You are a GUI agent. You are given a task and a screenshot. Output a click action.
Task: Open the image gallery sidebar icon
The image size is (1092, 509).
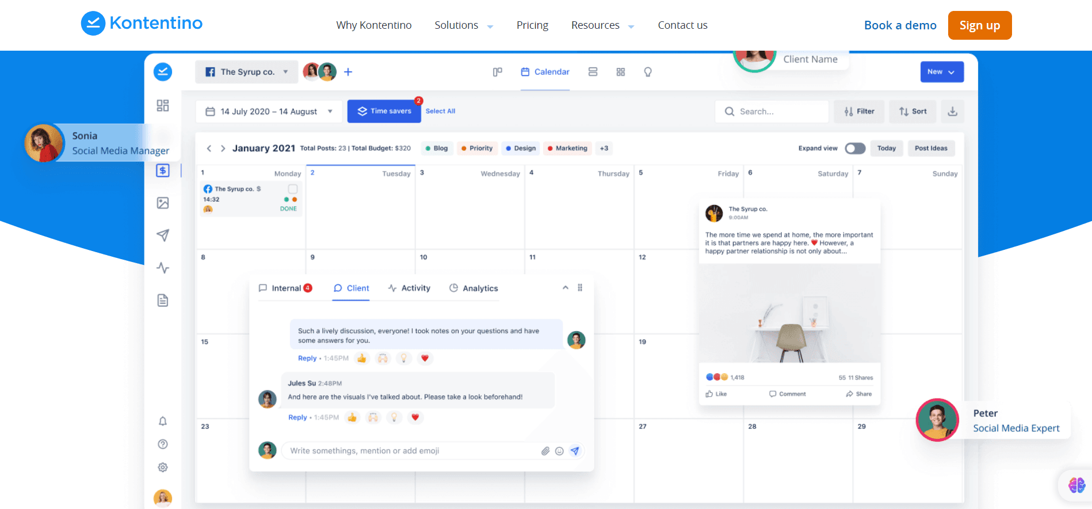(x=163, y=203)
